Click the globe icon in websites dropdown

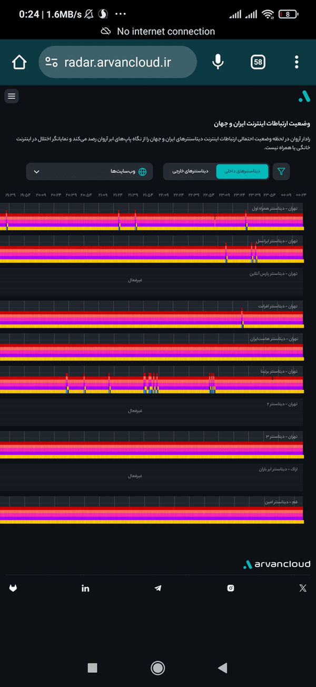point(142,171)
